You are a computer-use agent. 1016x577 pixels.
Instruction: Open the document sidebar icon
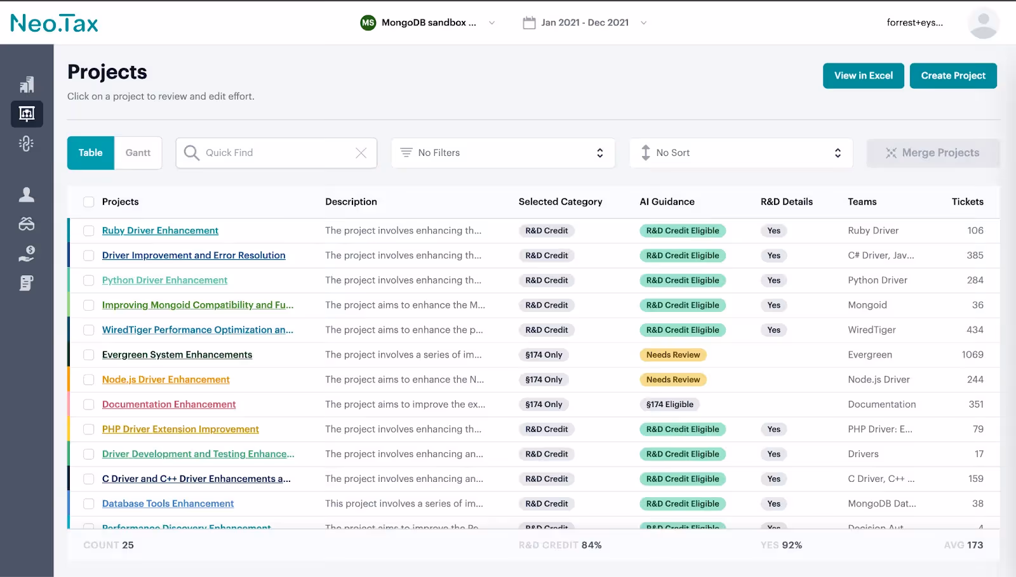click(27, 283)
